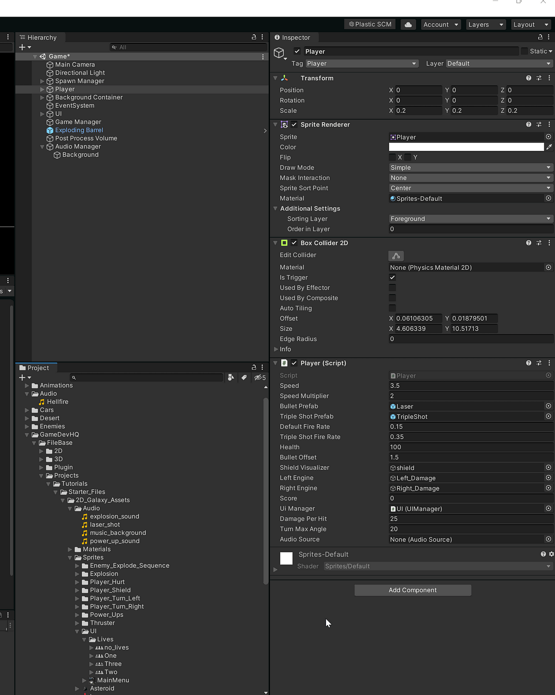Click Edit Collider button
The height and width of the screenshot is (695, 555).
pyautogui.click(x=396, y=256)
